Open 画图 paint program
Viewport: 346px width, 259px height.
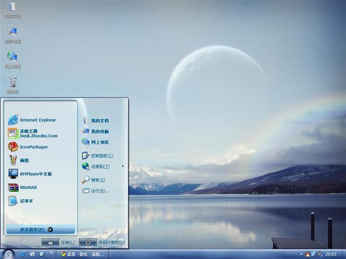pos(19,160)
